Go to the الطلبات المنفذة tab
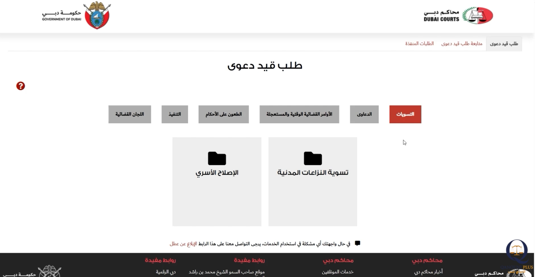Screen dimensions: 535x277 click(x=419, y=44)
